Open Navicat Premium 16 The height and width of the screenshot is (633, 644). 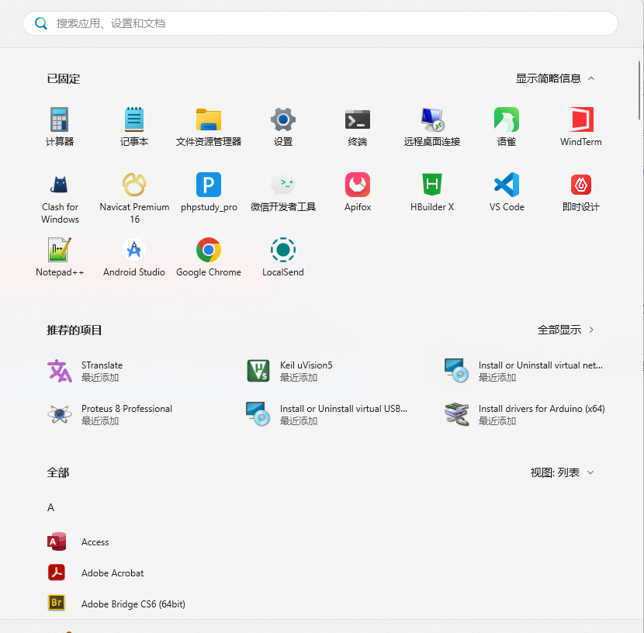(x=133, y=192)
